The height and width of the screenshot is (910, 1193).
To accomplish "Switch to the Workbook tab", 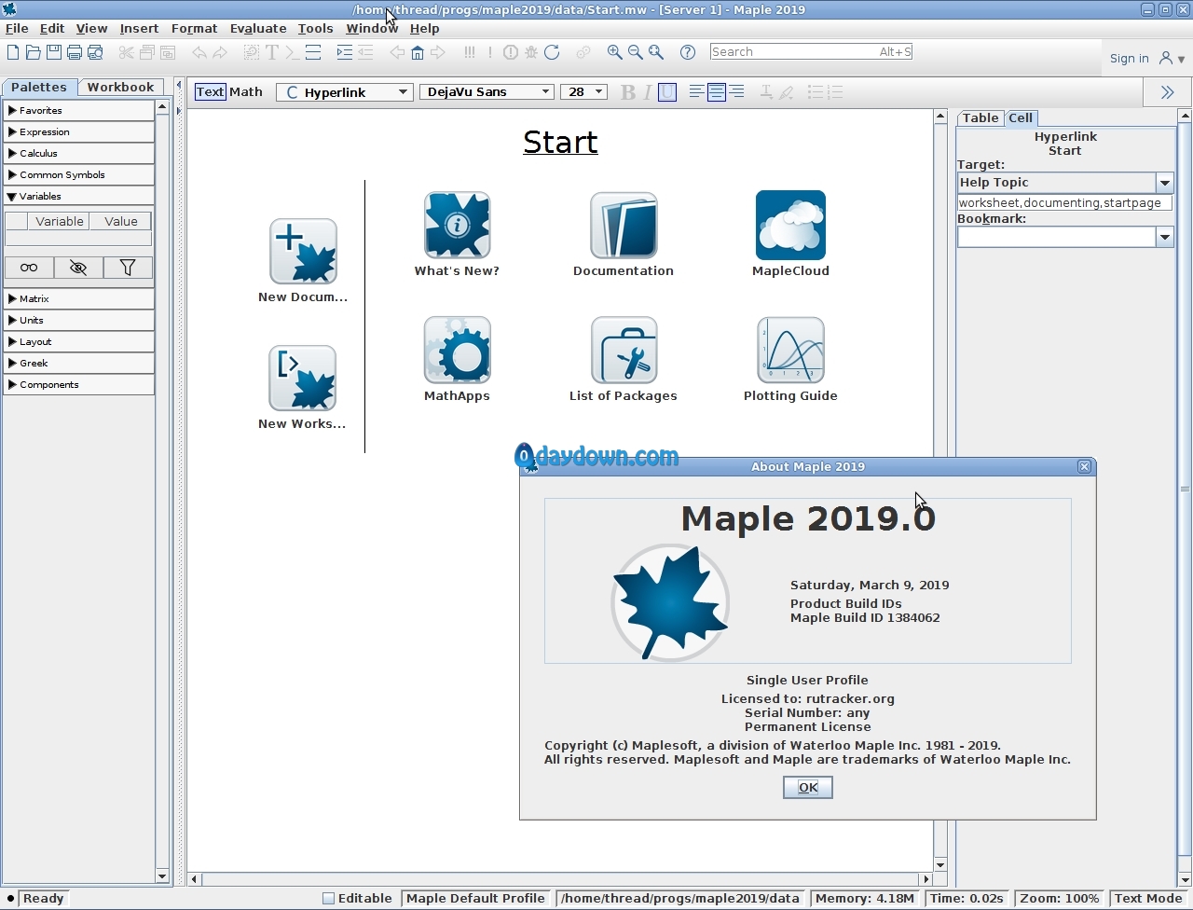I will point(120,87).
